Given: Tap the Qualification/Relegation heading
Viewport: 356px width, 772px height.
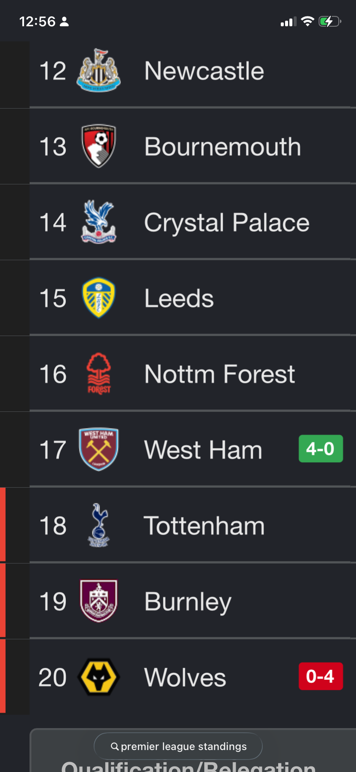Looking at the screenshot, I should [x=188, y=767].
